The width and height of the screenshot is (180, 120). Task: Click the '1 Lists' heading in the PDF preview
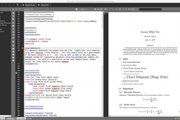(x=124, y=59)
